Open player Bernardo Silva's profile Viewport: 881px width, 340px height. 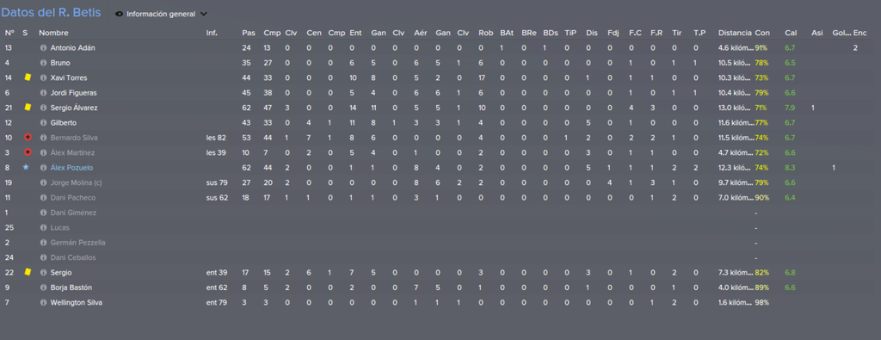point(73,138)
